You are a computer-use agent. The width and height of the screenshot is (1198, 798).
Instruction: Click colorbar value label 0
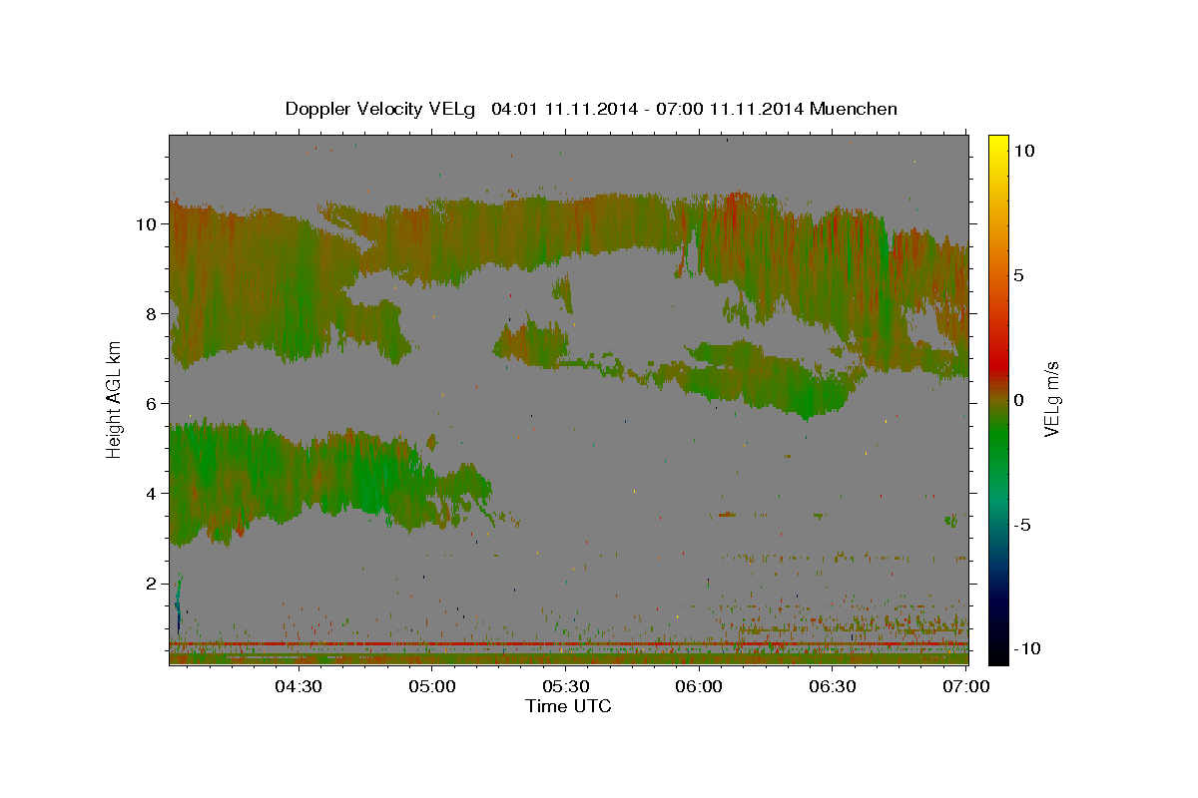[x=1020, y=399]
